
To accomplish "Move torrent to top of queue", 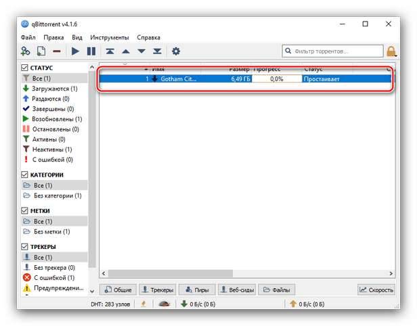I will click(110, 51).
